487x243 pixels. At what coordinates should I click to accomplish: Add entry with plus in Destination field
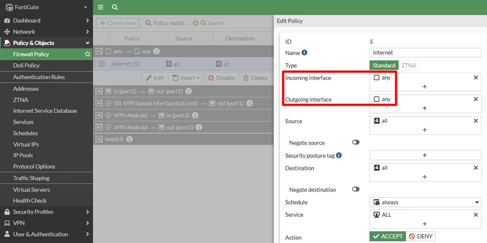pyautogui.click(x=425, y=176)
